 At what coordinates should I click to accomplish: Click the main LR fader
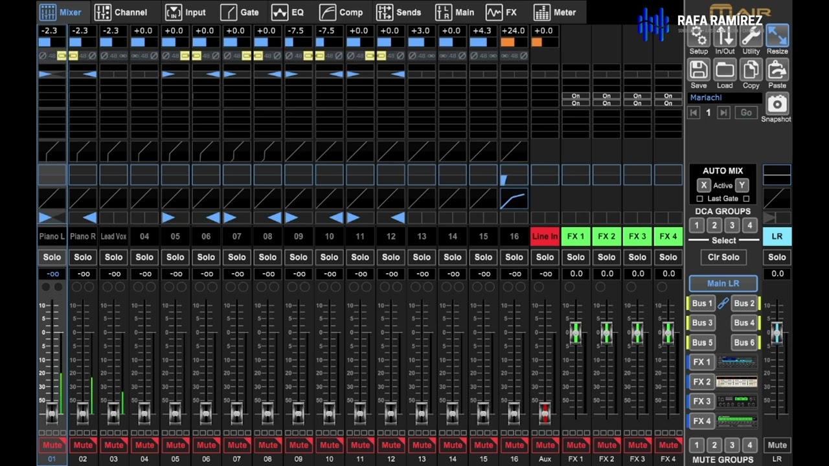coord(777,333)
